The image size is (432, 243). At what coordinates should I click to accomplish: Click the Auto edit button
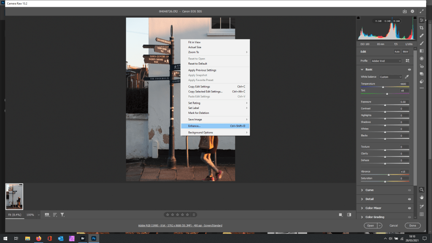[397, 51]
